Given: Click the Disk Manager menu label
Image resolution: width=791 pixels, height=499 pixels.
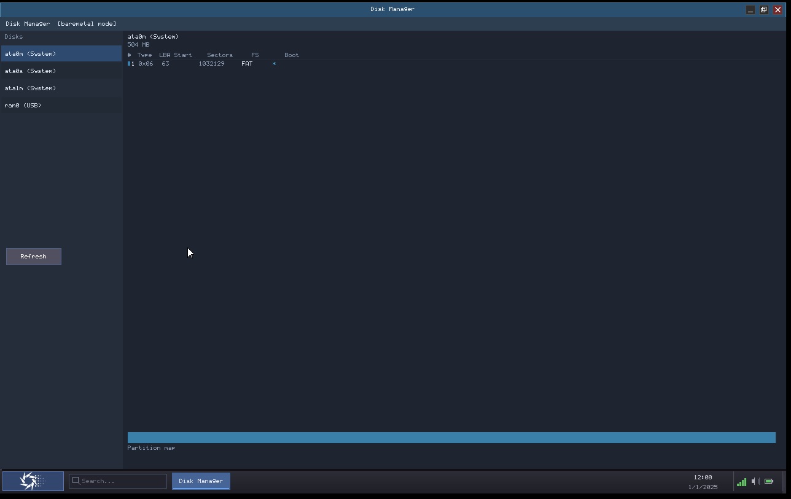Looking at the screenshot, I should (28, 24).
